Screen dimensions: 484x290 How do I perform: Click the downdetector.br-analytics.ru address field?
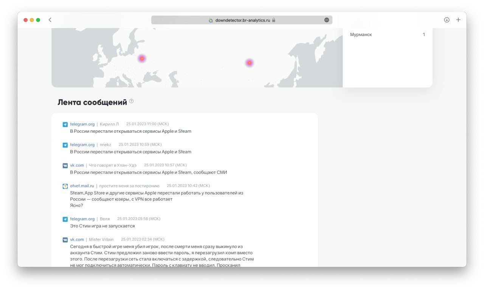point(242,20)
